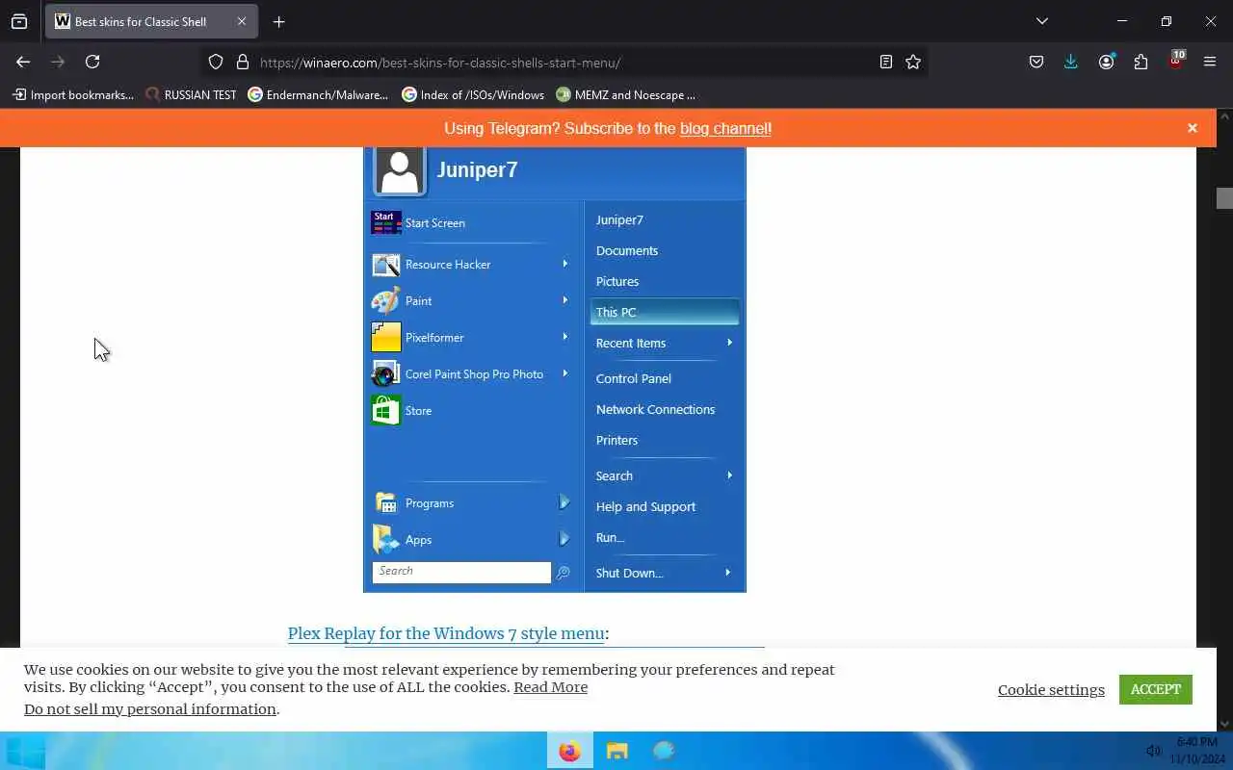Open Plex Replay for Windows 7 style menu link
Image resolution: width=1233 pixels, height=770 pixels.
coord(446,633)
